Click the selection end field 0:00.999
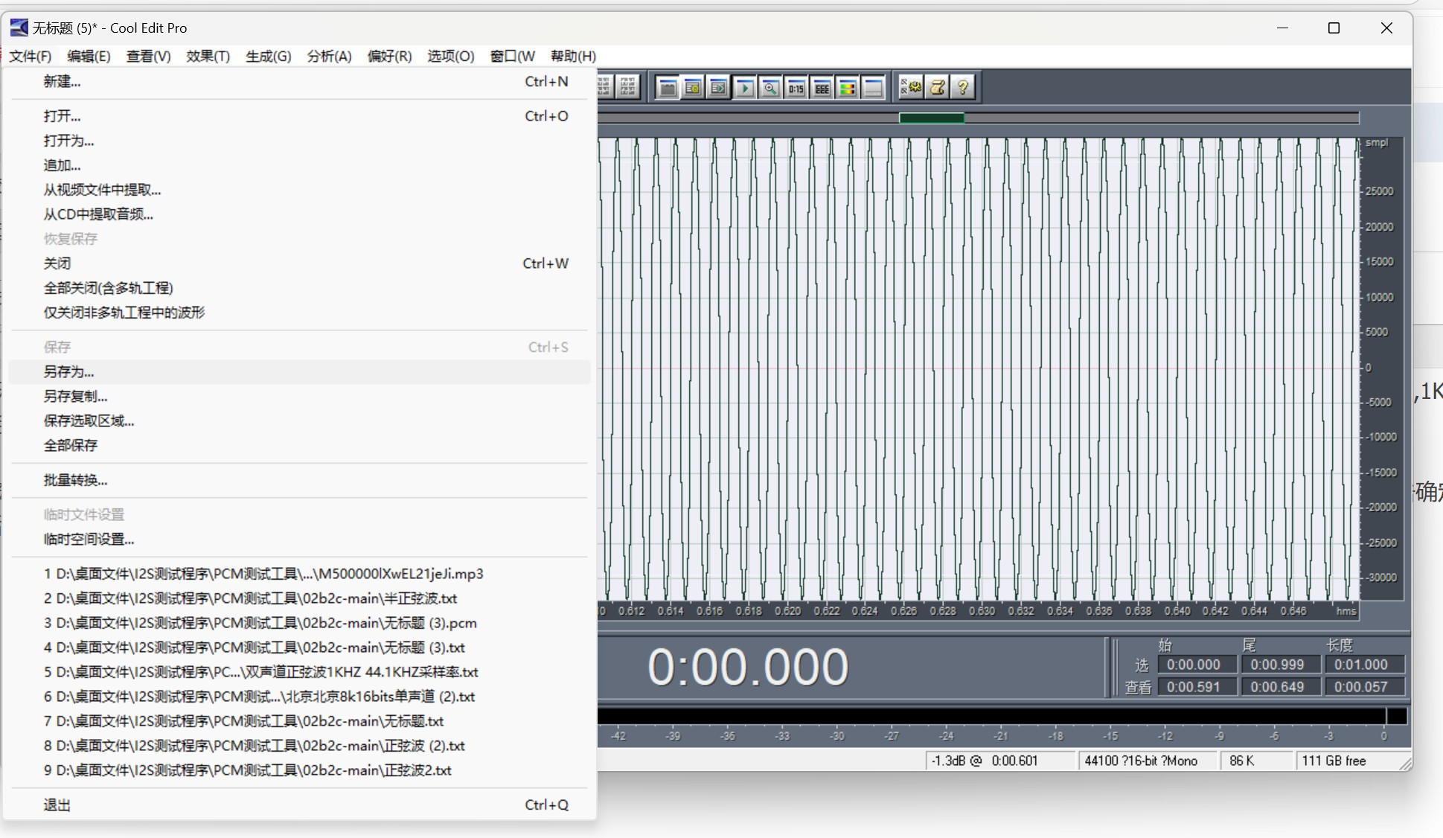The image size is (1443, 838). pyautogui.click(x=1280, y=665)
